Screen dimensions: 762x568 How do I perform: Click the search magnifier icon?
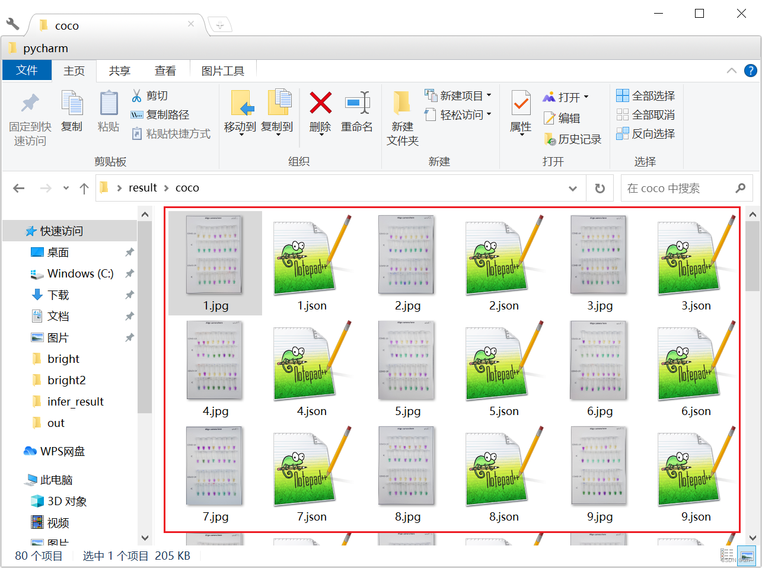(740, 188)
